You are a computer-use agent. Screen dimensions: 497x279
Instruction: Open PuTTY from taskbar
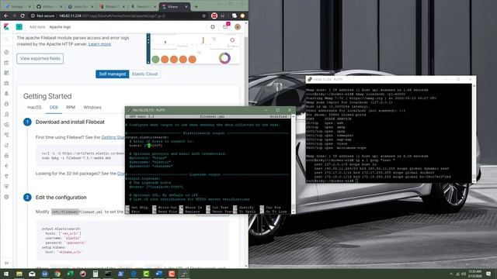coord(184,274)
